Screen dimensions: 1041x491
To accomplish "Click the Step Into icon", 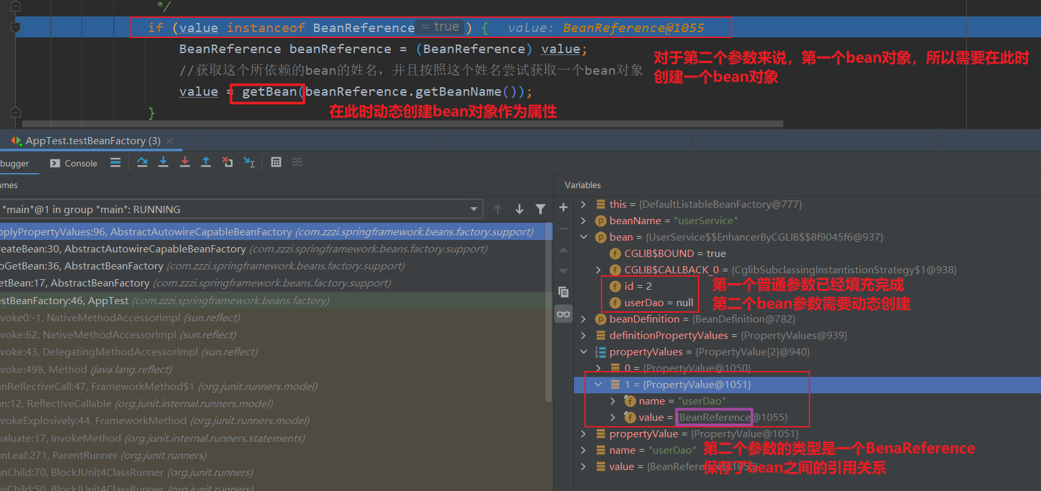I will (163, 163).
